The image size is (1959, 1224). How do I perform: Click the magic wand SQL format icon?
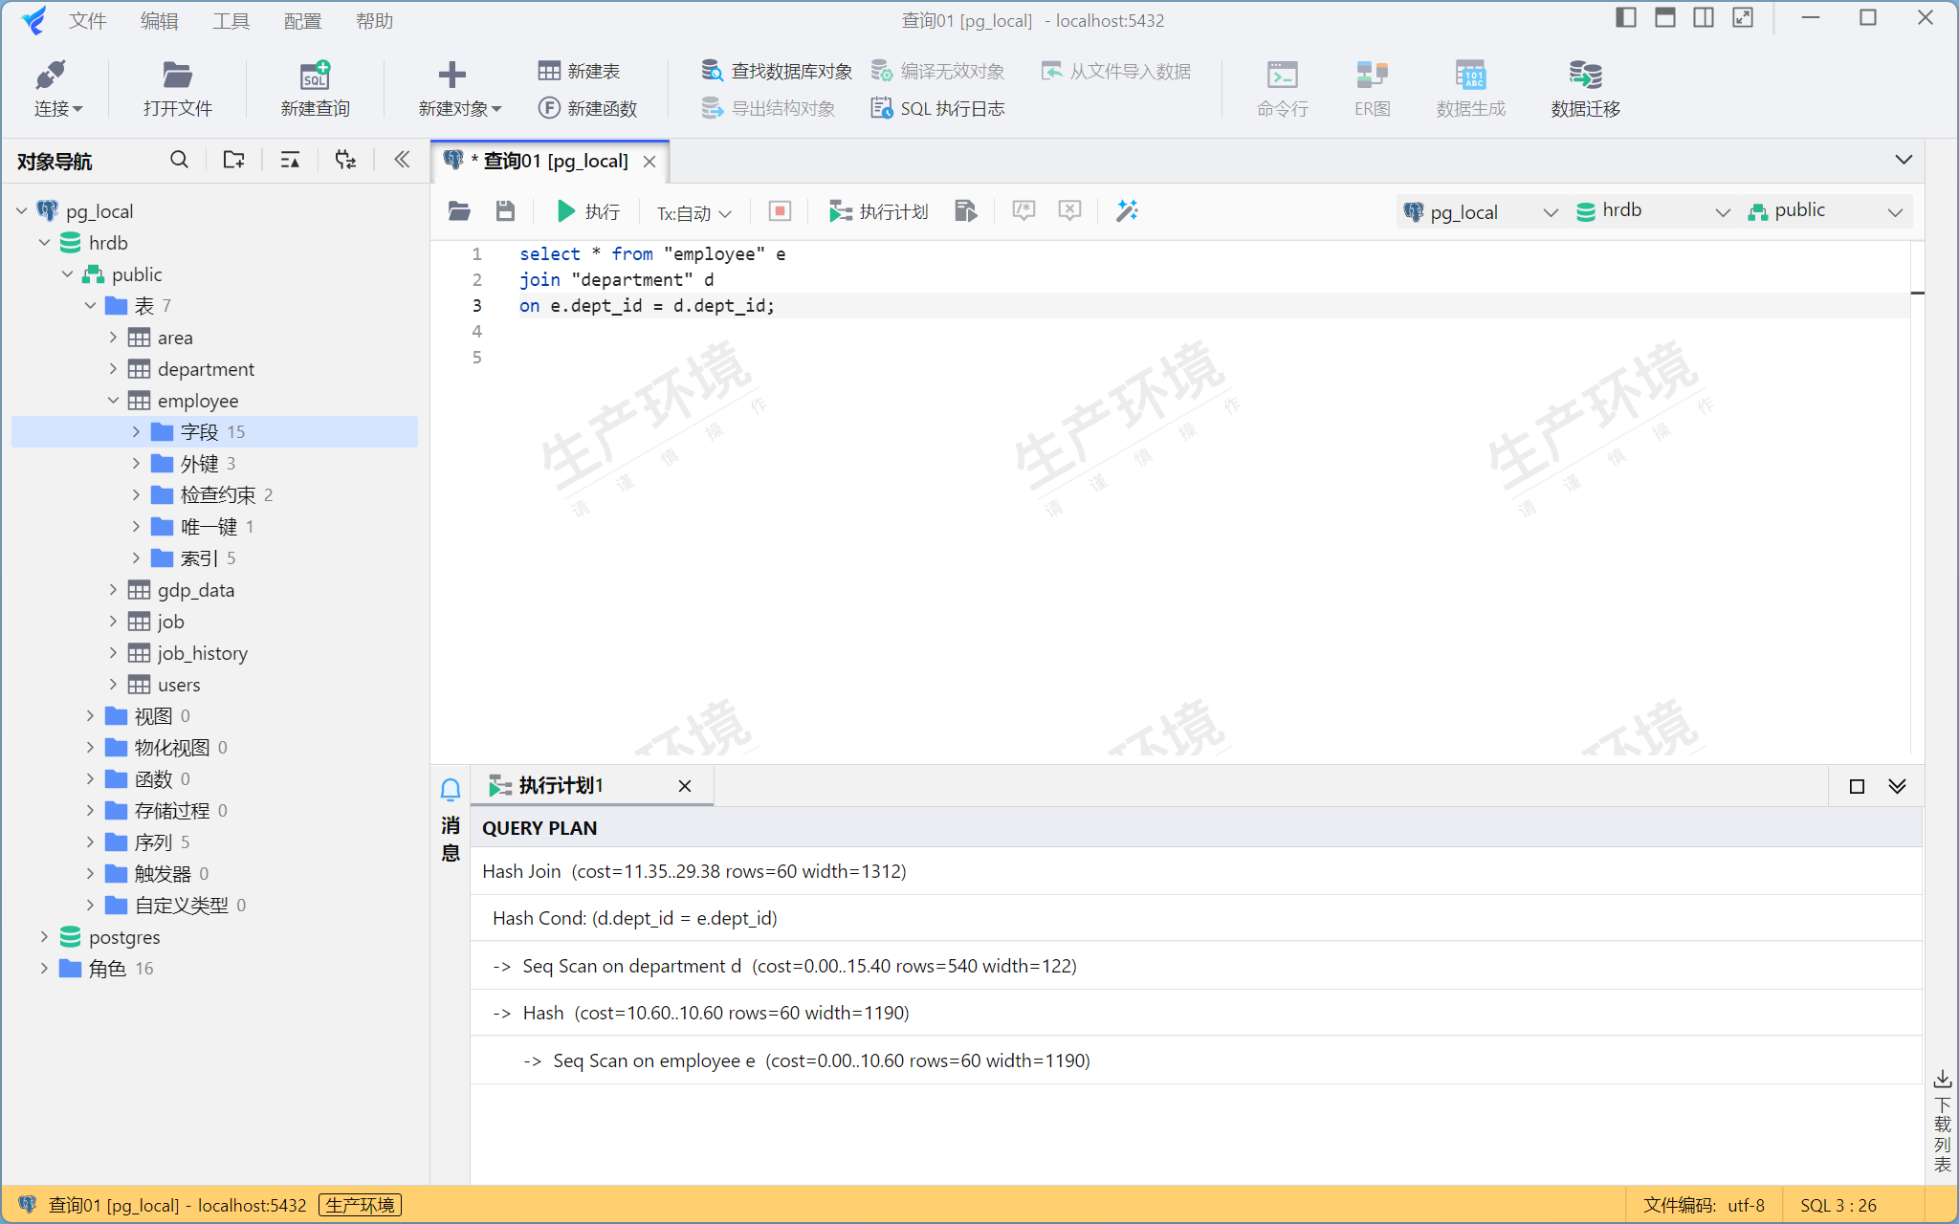pyautogui.click(x=1127, y=211)
